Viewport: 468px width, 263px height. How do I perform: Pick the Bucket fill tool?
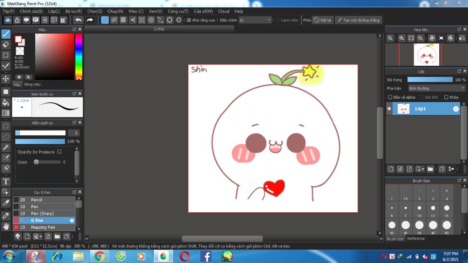pos(6,103)
